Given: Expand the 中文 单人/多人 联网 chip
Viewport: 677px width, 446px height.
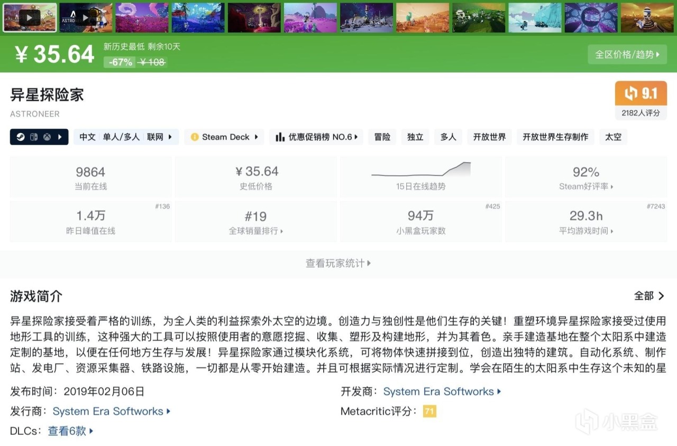Looking at the screenshot, I should click(x=126, y=137).
